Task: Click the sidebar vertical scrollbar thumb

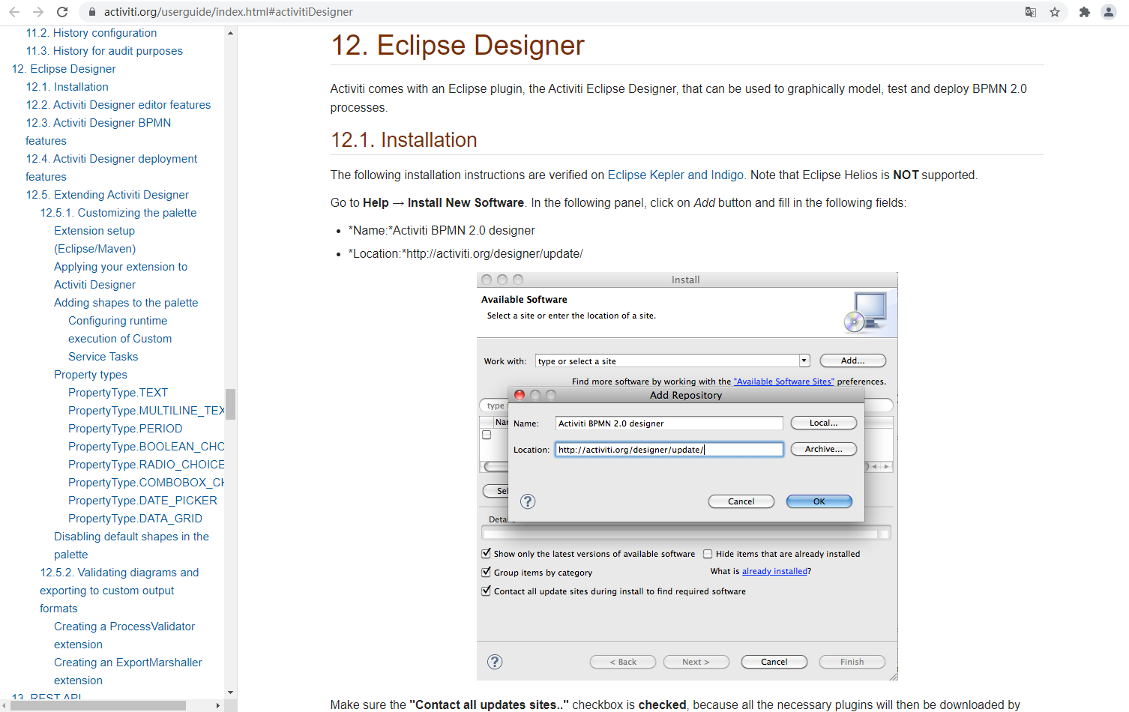Action: pos(230,404)
